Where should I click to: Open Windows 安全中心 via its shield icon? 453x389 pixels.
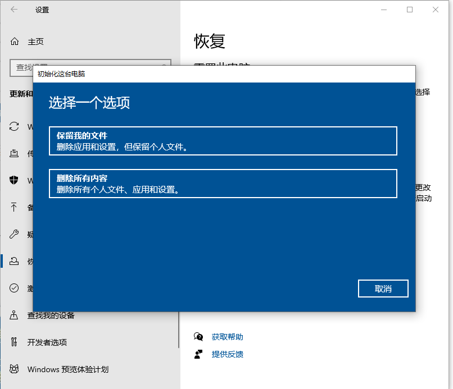point(13,180)
